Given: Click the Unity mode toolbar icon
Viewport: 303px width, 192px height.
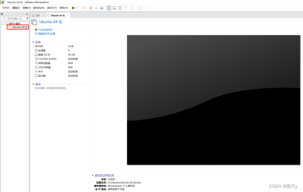Looking at the screenshot, I should (125, 8).
